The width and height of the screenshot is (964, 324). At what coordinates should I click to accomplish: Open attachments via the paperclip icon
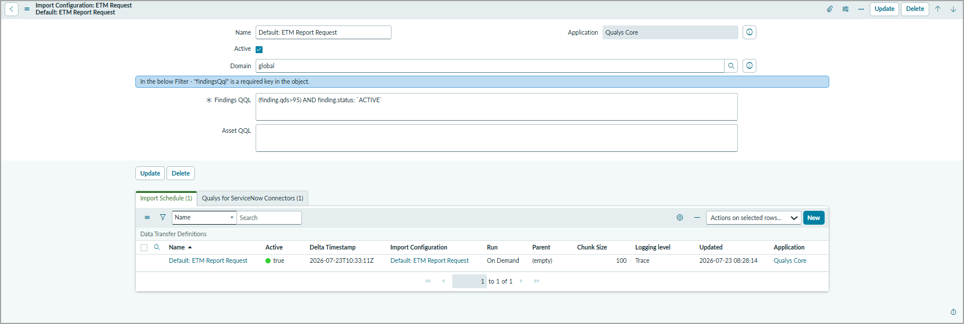pos(829,9)
